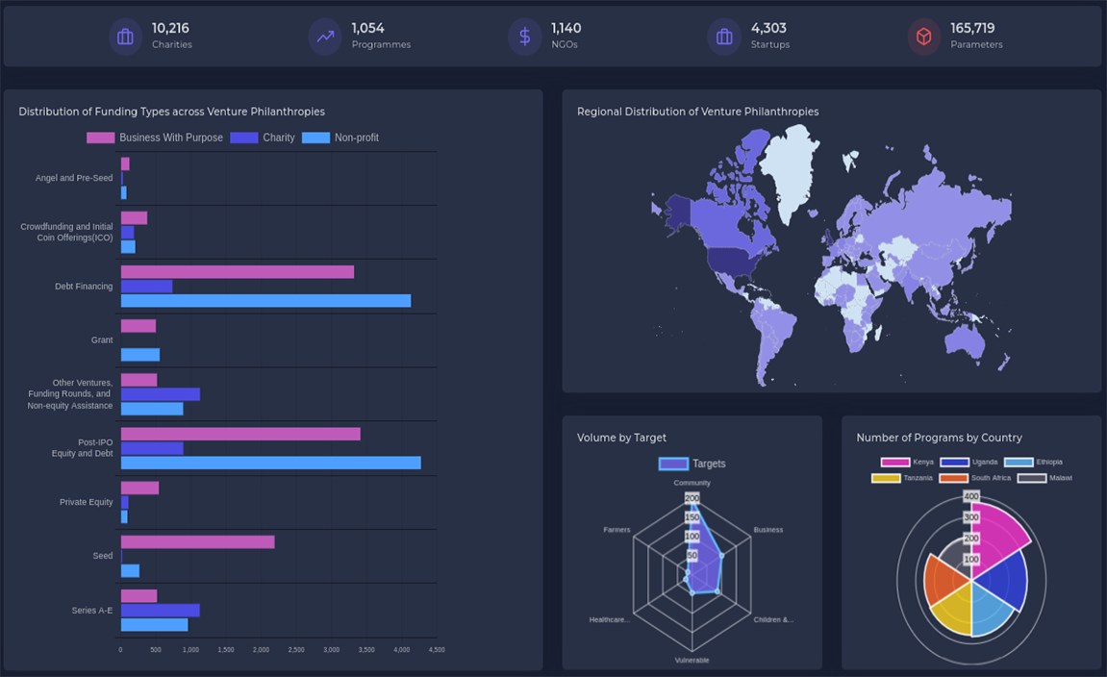Viewport: 1107px width, 677px height.
Task: Click the Parameters cube icon
Action: click(x=923, y=37)
